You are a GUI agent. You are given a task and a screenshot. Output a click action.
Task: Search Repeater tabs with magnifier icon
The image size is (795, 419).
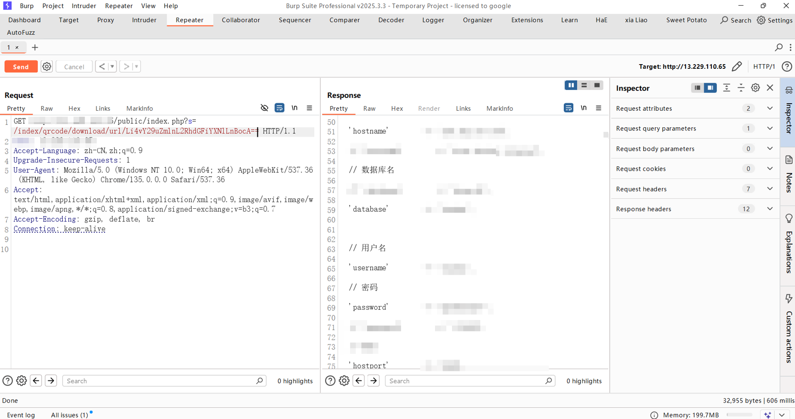point(779,47)
